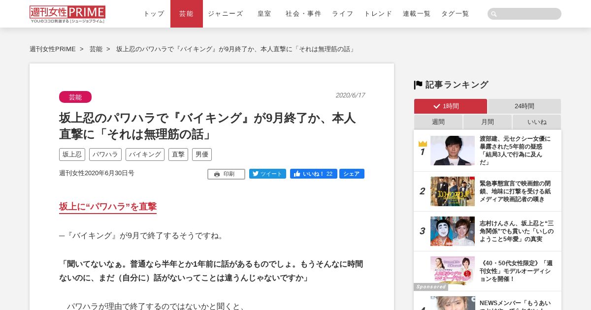Image resolution: width=591 pixels, height=310 pixels.
Task: Click the 印刷 print button
Action: [226, 174]
